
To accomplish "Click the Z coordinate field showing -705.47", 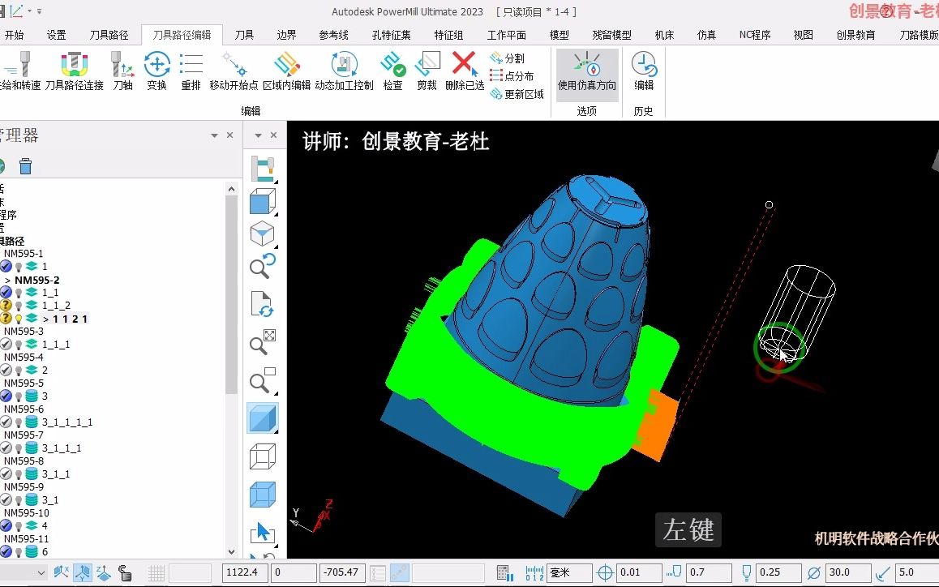I will click(x=343, y=572).
